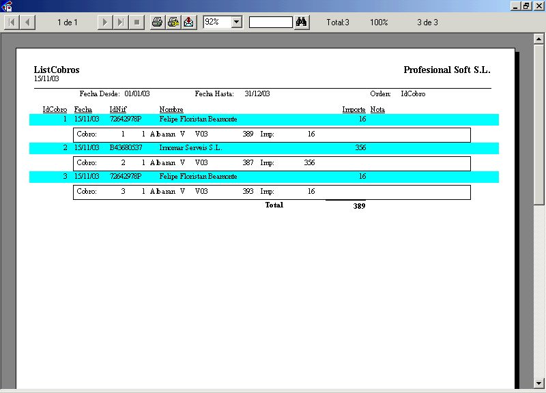Open printer setup icon

[173, 23]
